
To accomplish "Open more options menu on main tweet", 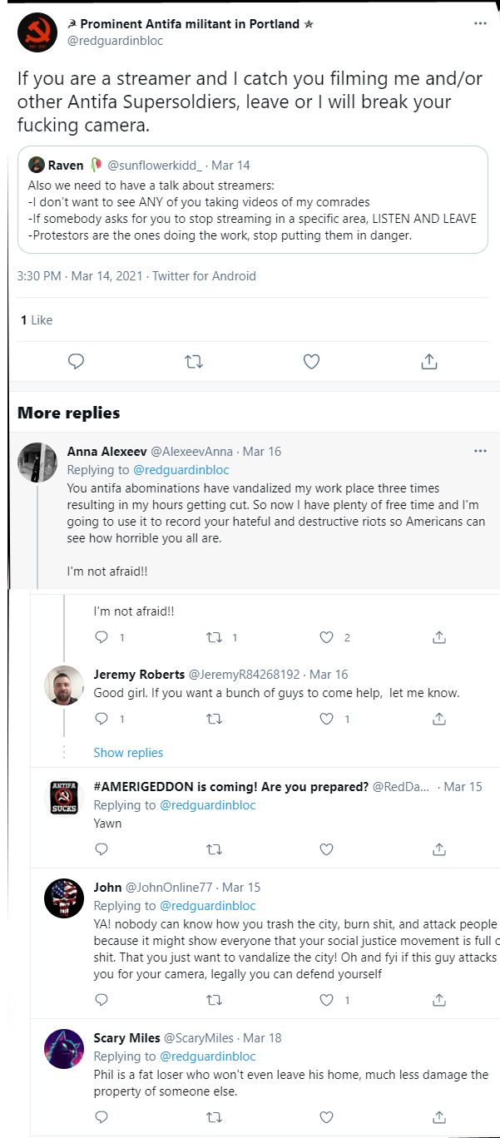I will point(480,23).
